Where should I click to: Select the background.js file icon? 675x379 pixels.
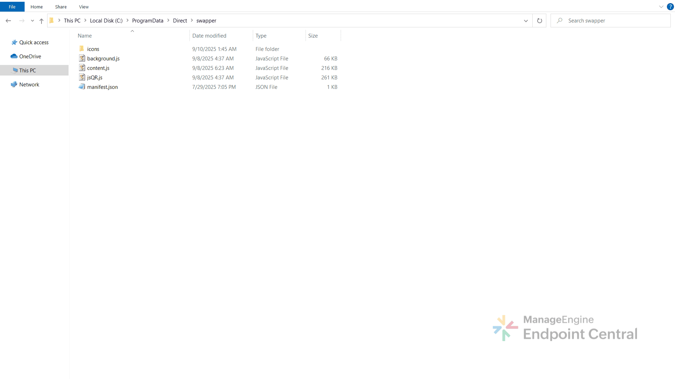82,58
